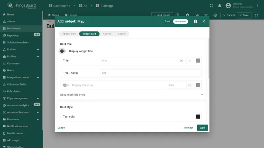Image resolution: width=264 pixels, height=148 pixels.
Task: Select the Appearance tab
Action: click(x=69, y=34)
